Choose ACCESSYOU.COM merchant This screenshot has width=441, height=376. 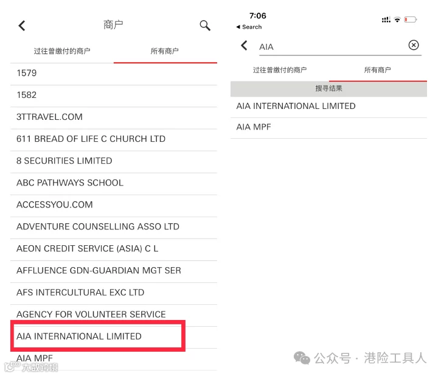pos(114,205)
